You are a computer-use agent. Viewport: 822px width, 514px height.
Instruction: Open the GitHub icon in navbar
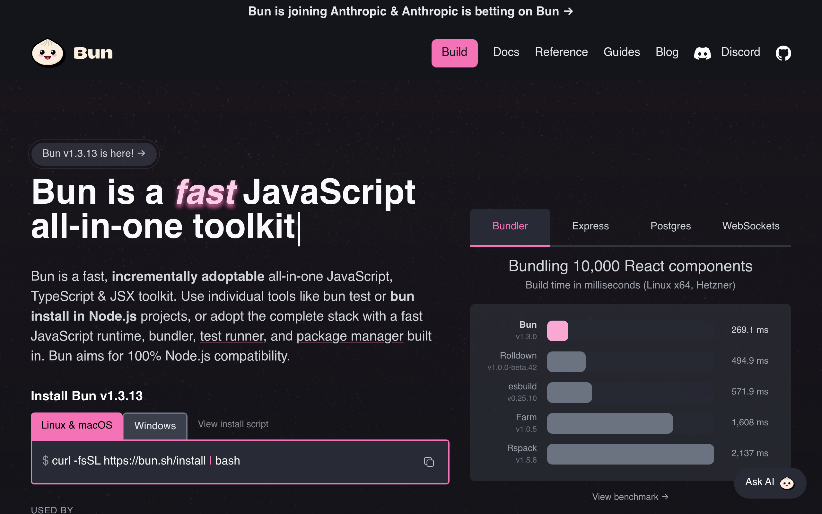pos(783,53)
